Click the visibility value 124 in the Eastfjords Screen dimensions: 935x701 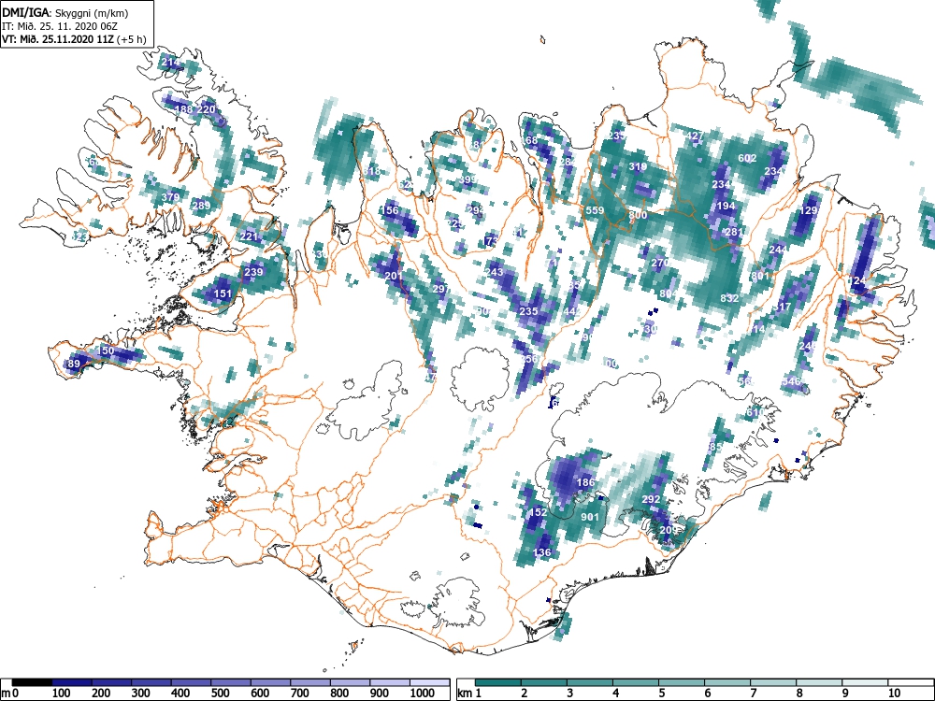[856, 280]
